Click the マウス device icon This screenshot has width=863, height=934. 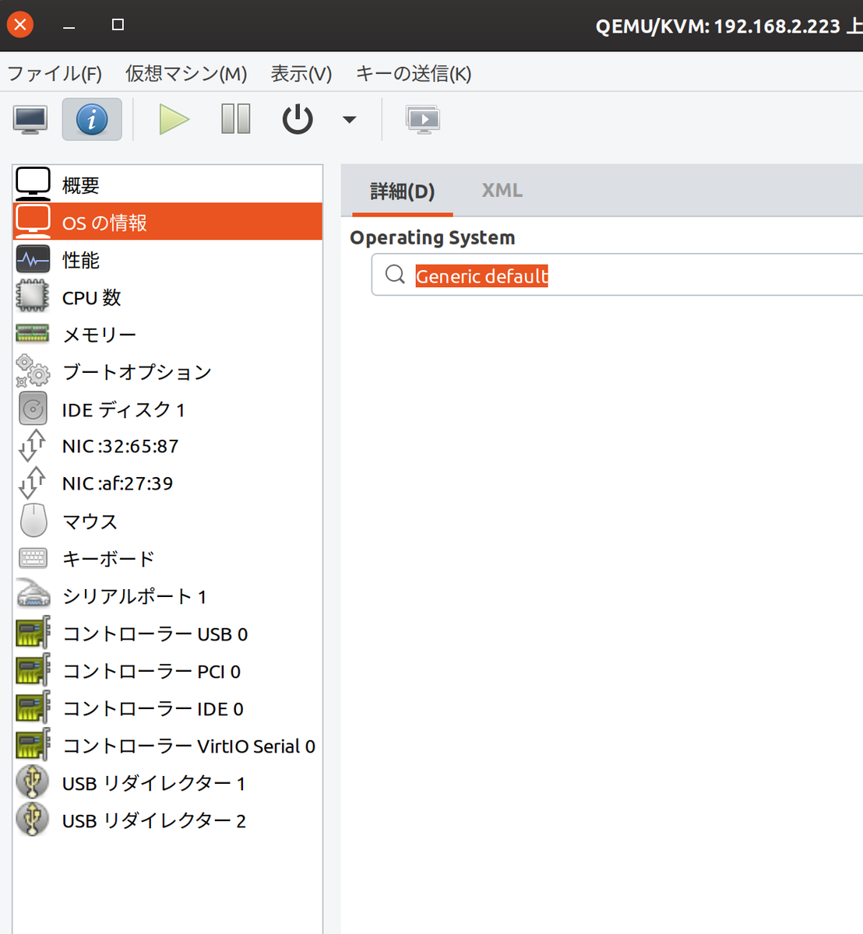pos(33,521)
